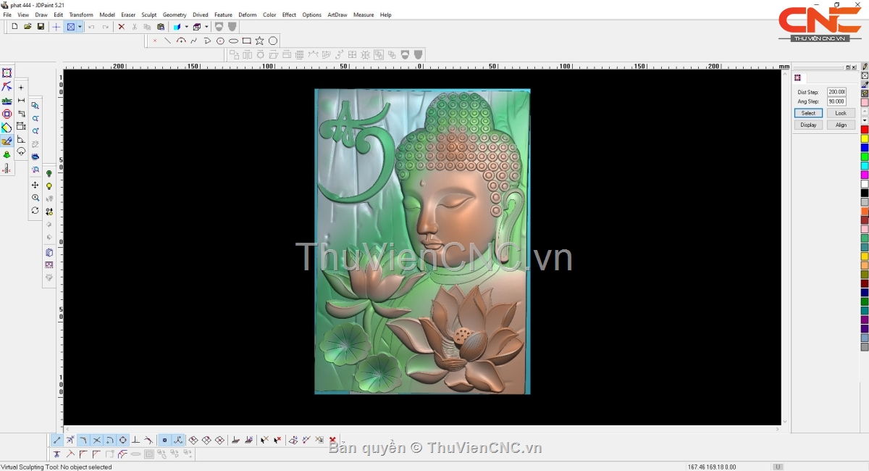The width and height of the screenshot is (869, 471).
Task: Toggle circle center snap option
Action: pyautogui.click(x=123, y=440)
